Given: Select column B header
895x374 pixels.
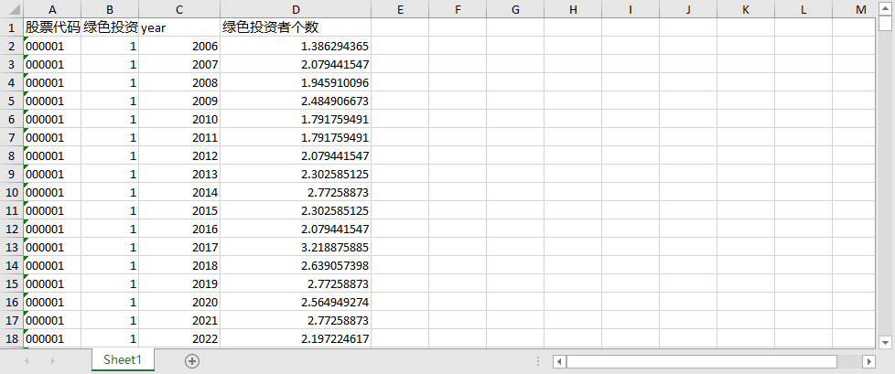Looking at the screenshot, I should coord(110,9).
